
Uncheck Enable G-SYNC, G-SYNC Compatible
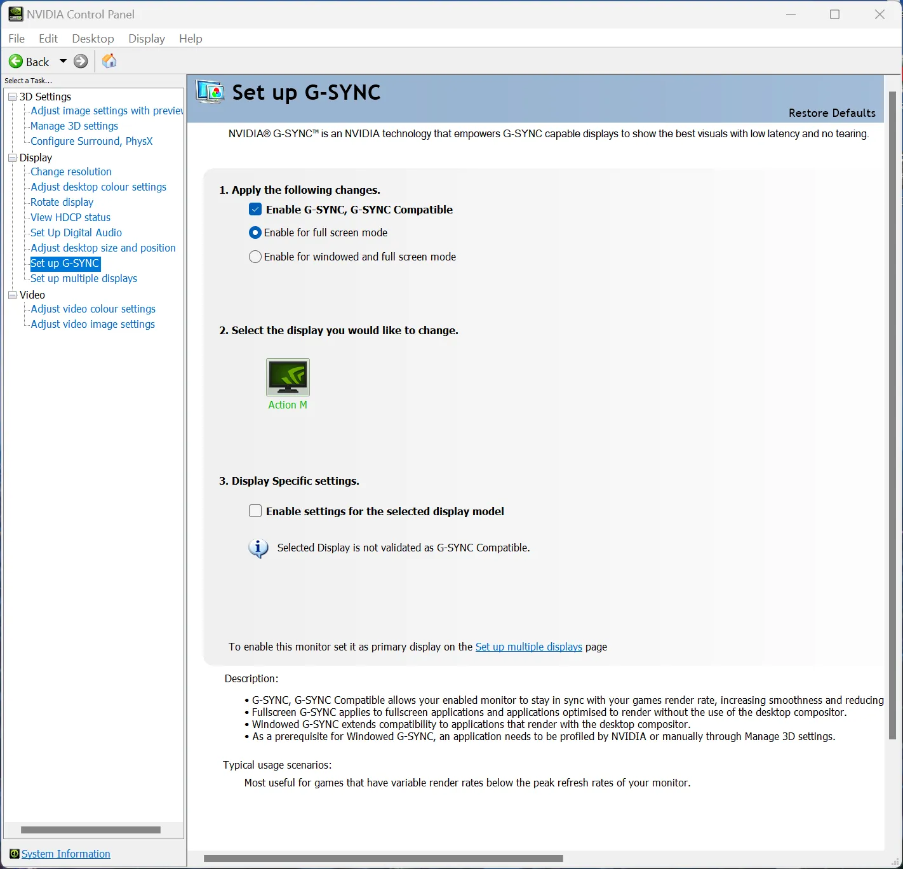click(255, 210)
